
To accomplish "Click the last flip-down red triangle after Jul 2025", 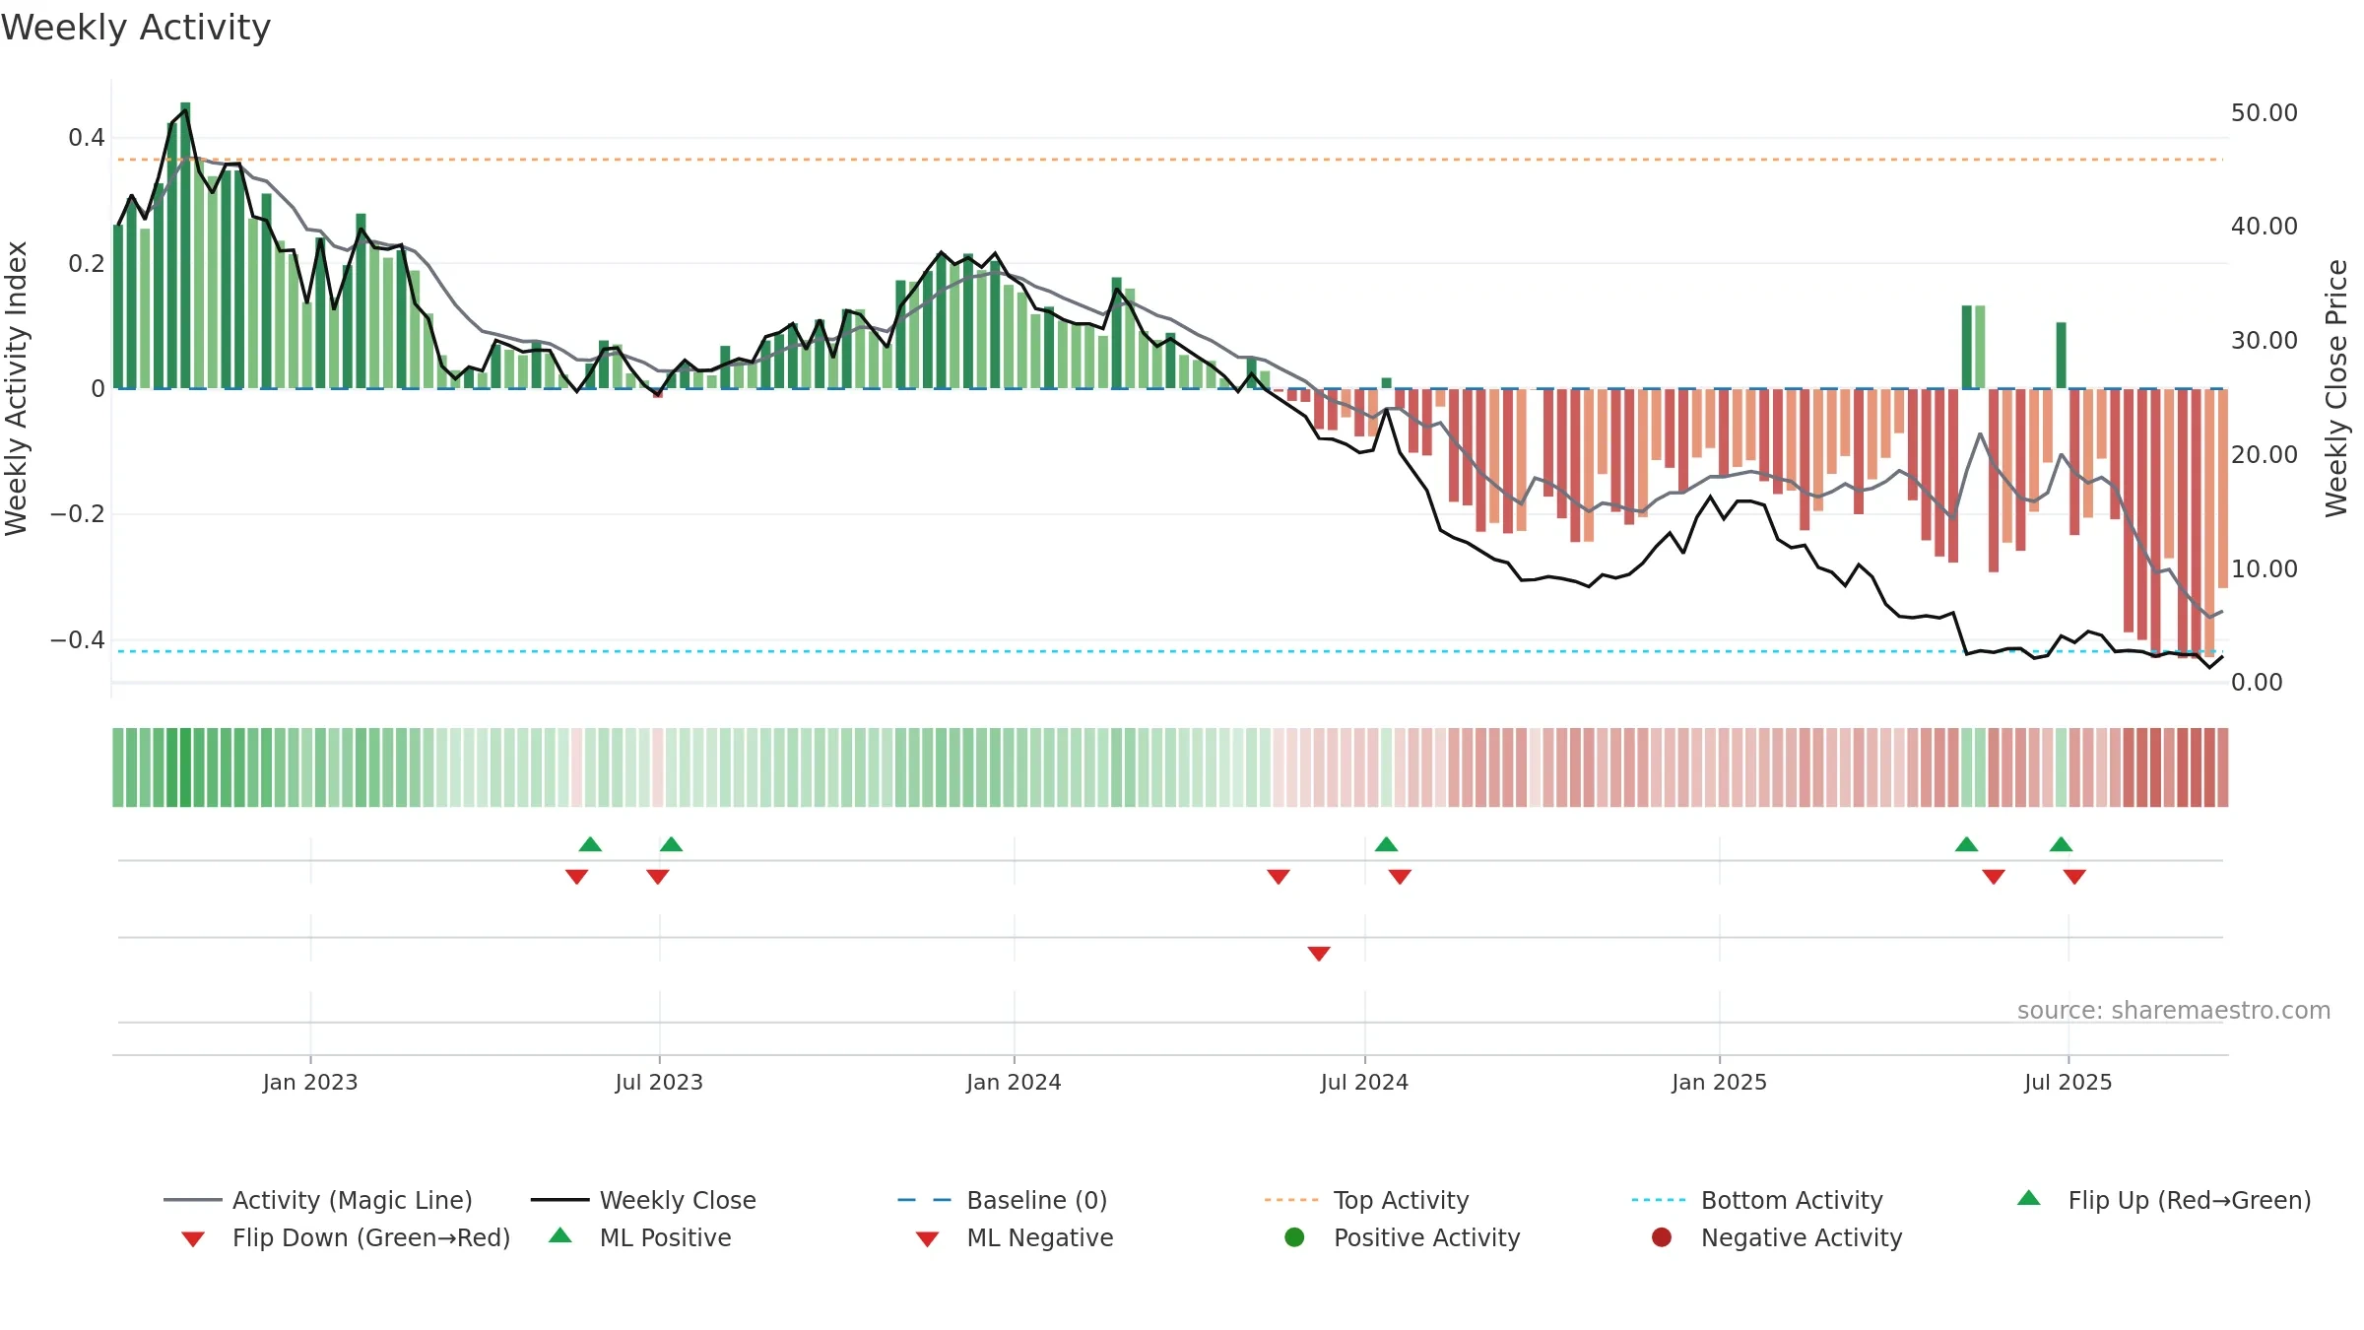I will [x=2074, y=877].
